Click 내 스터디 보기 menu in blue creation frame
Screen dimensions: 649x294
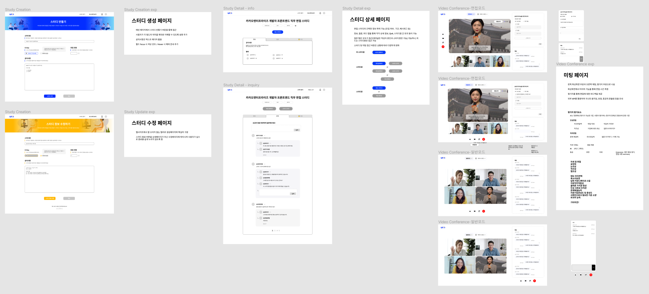point(93,14)
